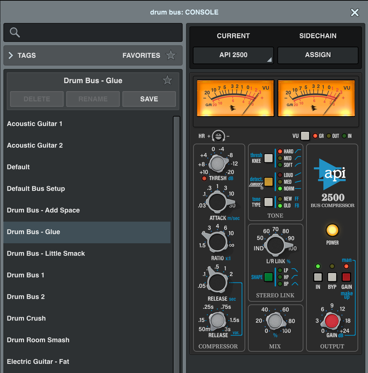The height and width of the screenshot is (373, 368).
Task: Select the Drum Crush preset
Action: (87, 319)
